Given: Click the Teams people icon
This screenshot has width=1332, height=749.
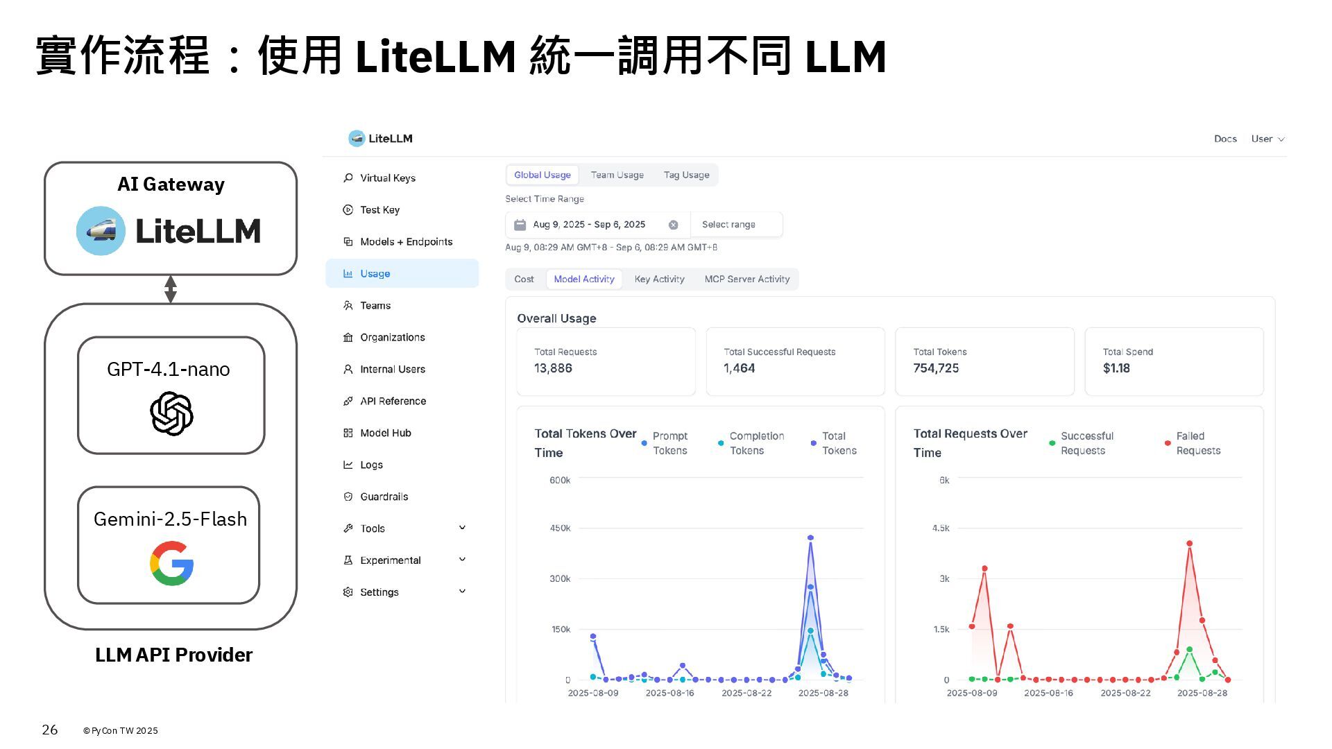Looking at the screenshot, I should point(348,306).
